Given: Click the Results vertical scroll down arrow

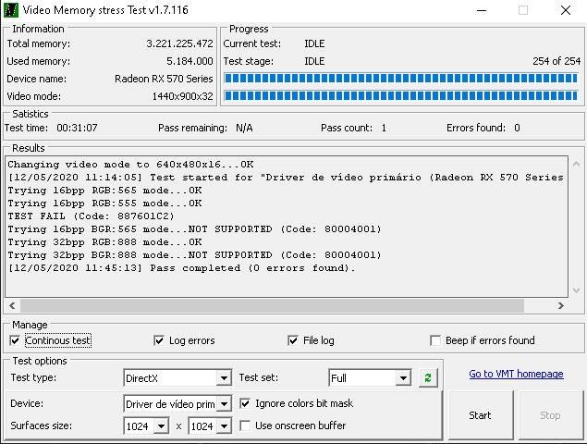Looking at the screenshot, I should (x=576, y=290).
